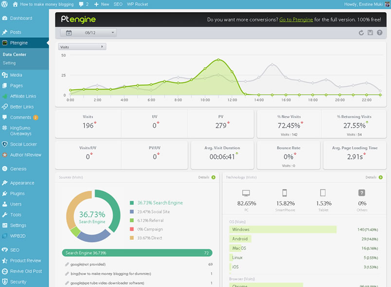Click the Comments sidebar icon

4,117
